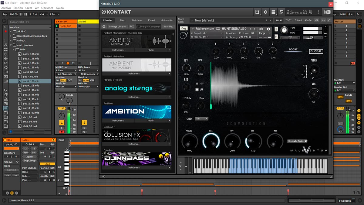Image resolution: width=364 pixels, height=205 pixels.
Task: Adjust the instrument Tune knob
Action: (x=284, y=30)
